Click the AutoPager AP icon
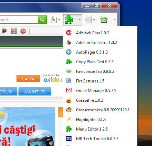152x146 pixels. [x=69, y=52]
